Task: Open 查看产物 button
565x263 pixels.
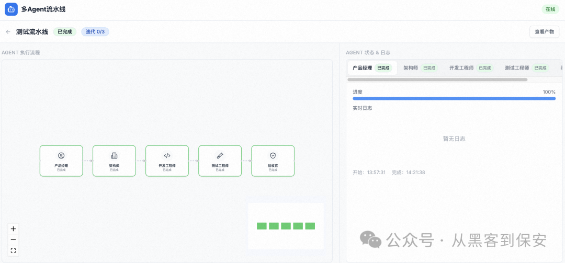Action: pos(544,32)
